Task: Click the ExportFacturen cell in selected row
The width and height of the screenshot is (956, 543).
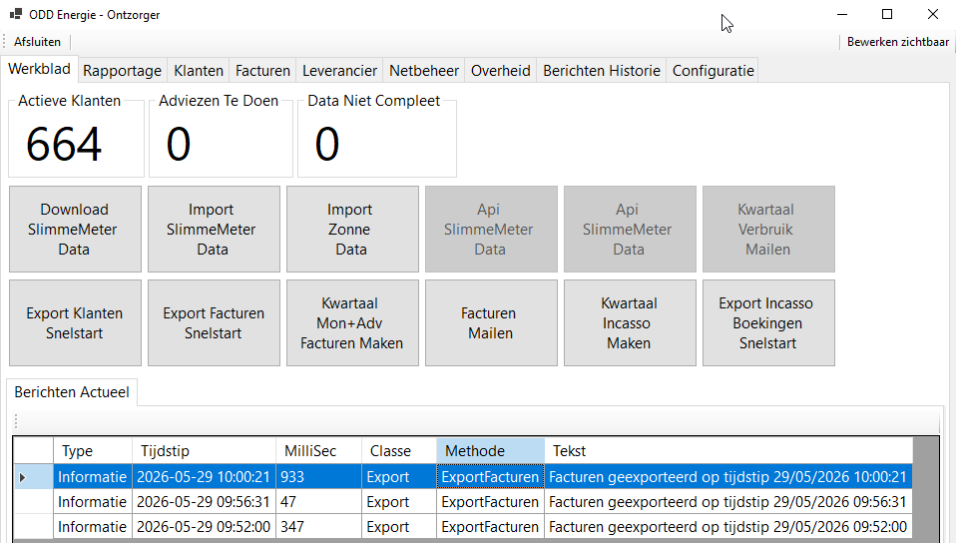Action: click(x=490, y=477)
